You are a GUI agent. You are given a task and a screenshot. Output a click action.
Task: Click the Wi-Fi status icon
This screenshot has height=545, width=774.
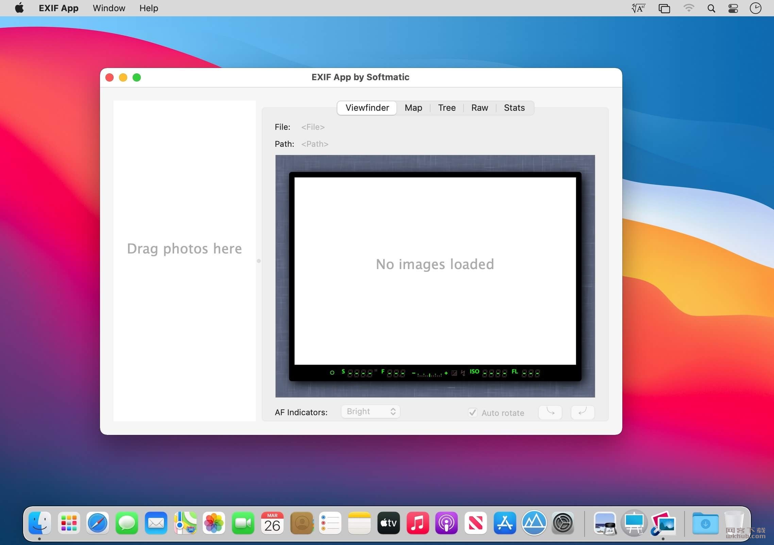(x=689, y=8)
